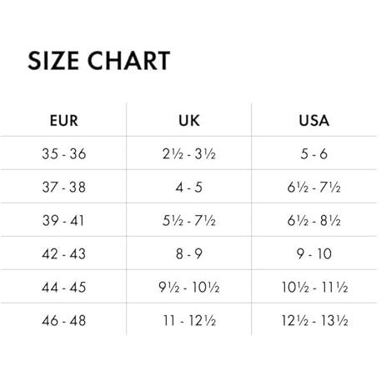Click the UK 11 - 12½ cell

(x=189, y=320)
